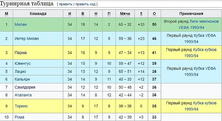The width and height of the screenshot is (222, 121).
Task: Click the Команда column header
Action: (38, 14)
